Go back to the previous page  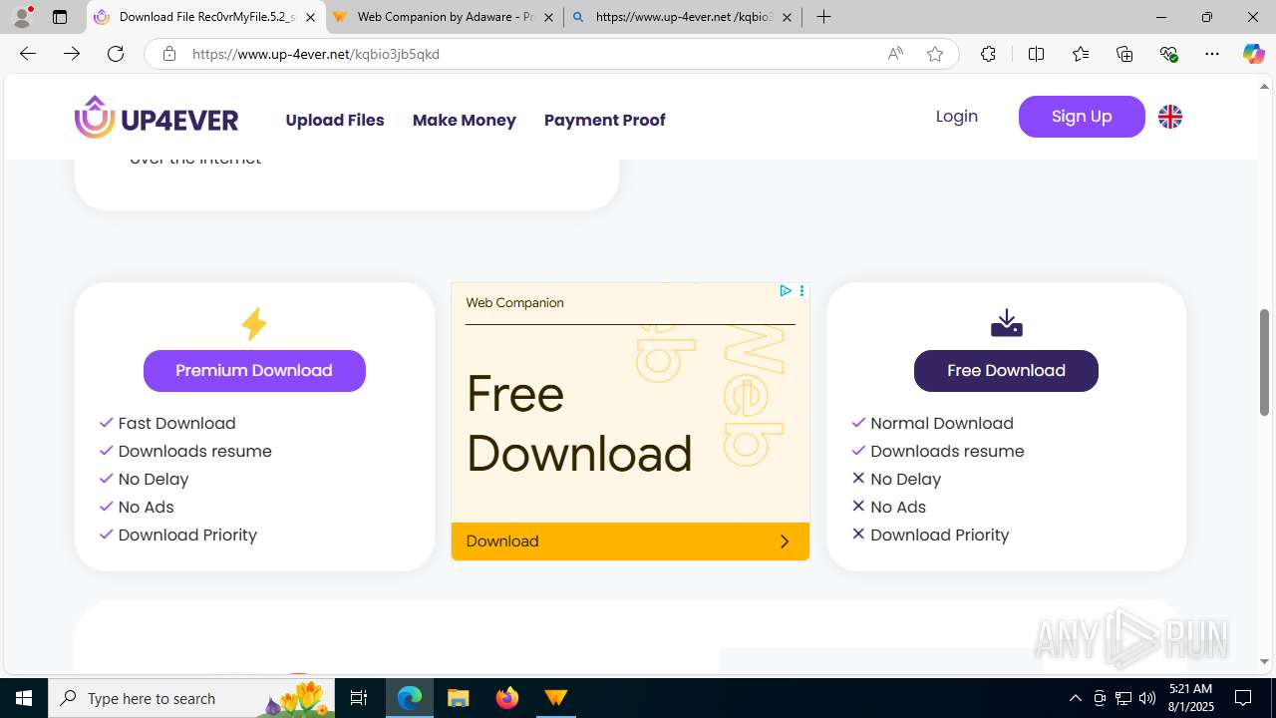pyautogui.click(x=28, y=54)
